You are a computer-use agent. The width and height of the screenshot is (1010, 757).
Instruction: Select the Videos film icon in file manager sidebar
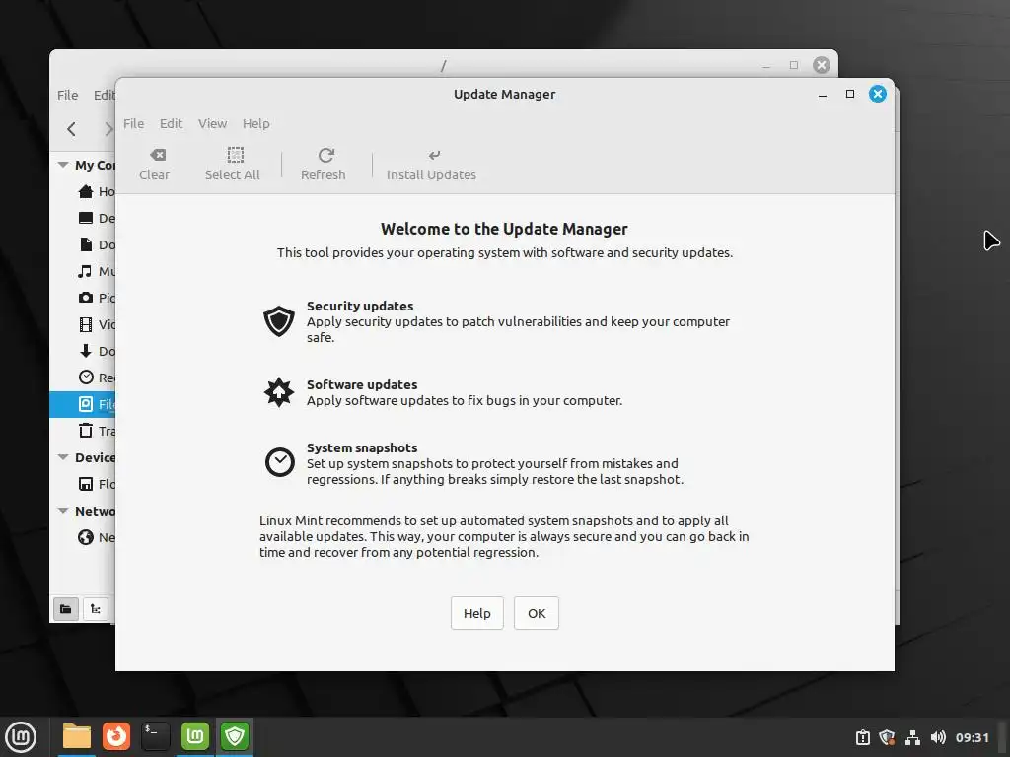(86, 324)
